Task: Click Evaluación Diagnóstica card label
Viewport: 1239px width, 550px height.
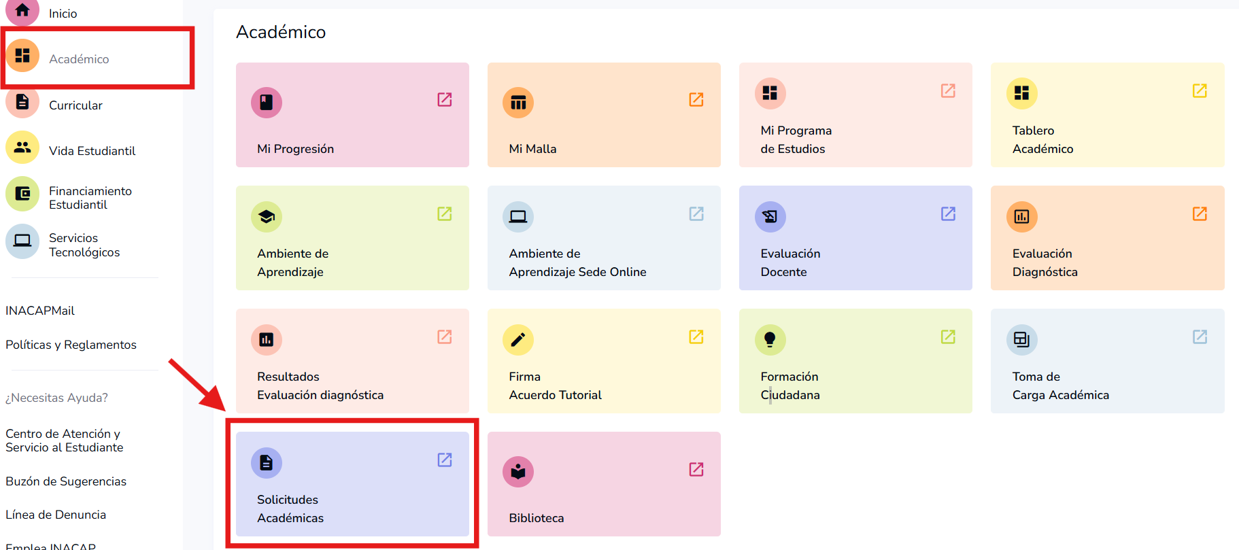Action: [1045, 262]
